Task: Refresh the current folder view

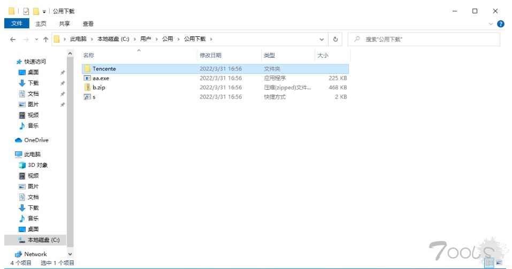Action: tap(335, 39)
